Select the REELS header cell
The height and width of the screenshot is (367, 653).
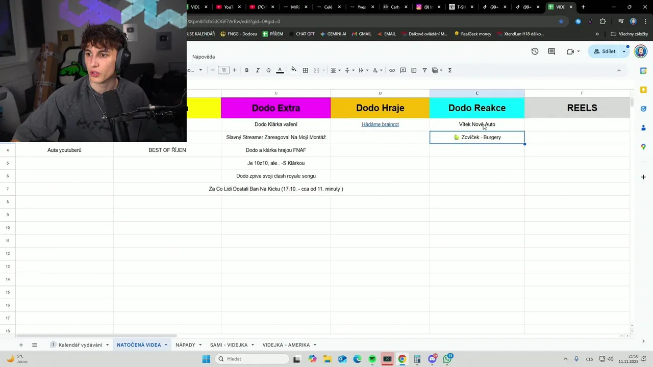point(582,108)
